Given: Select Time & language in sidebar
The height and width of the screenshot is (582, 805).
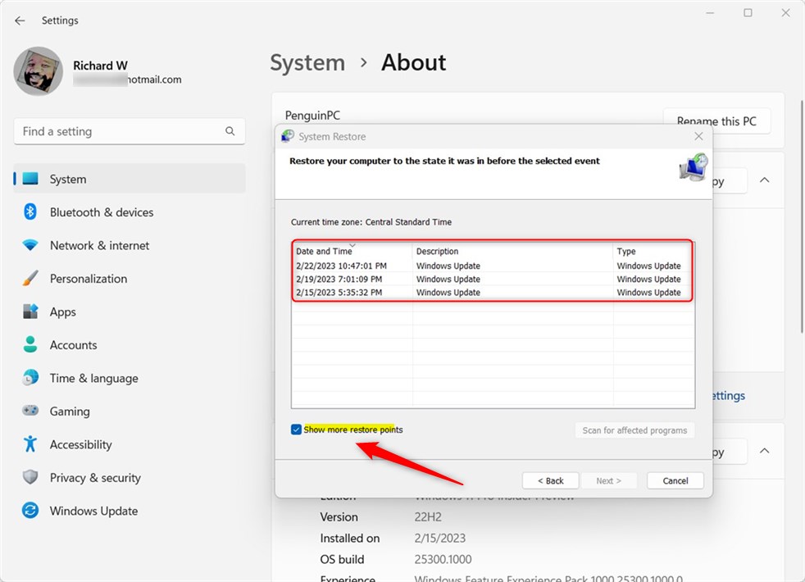Looking at the screenshot, I should 93,378.
